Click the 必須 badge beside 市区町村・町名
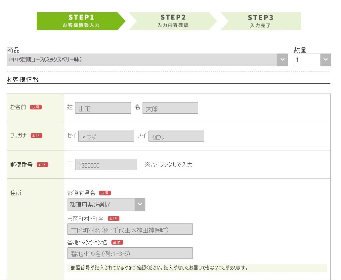The image size is (341, 280). click(114, 218)
